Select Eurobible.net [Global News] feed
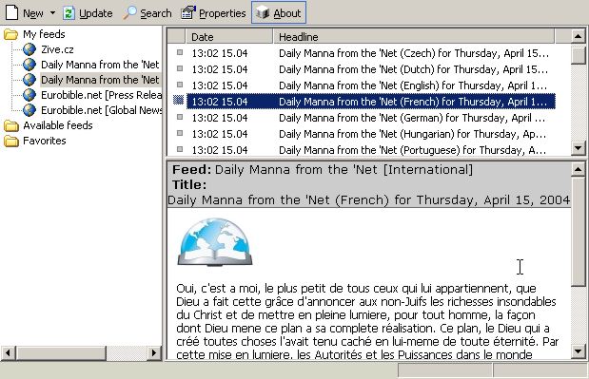This screenshot has width=589, height=379. [102, 110]
